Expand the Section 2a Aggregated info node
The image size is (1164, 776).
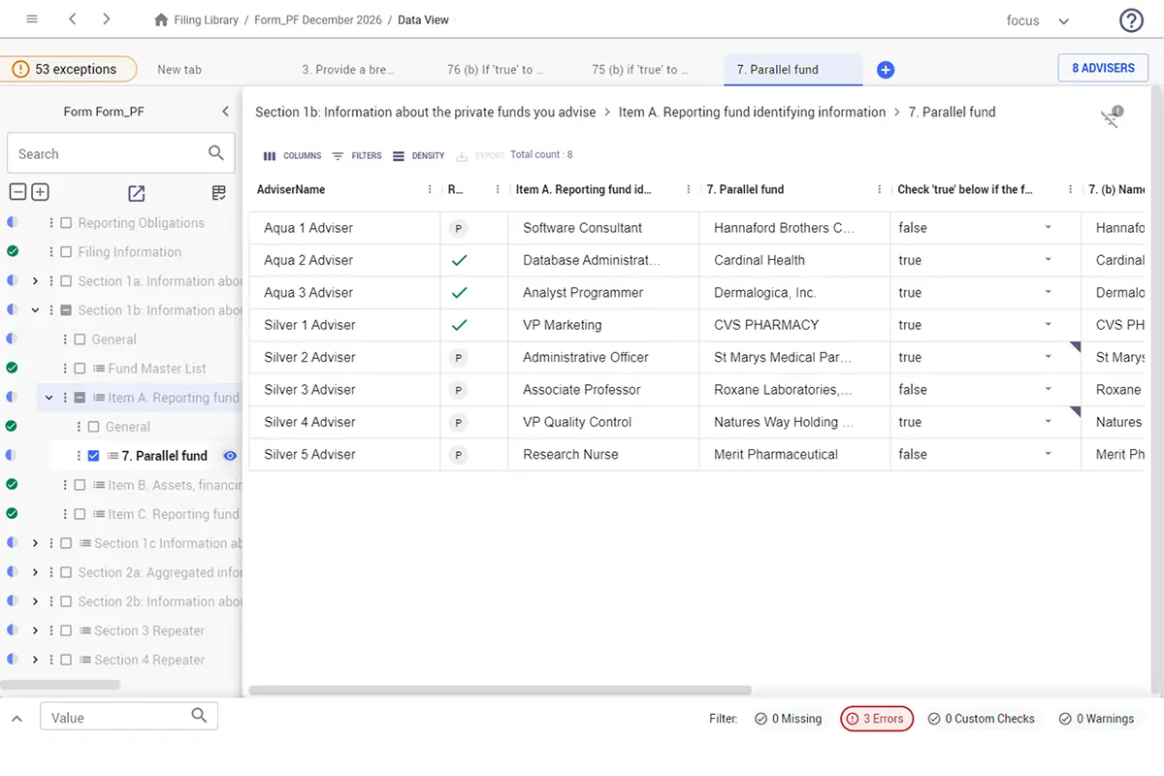[35, 572]
